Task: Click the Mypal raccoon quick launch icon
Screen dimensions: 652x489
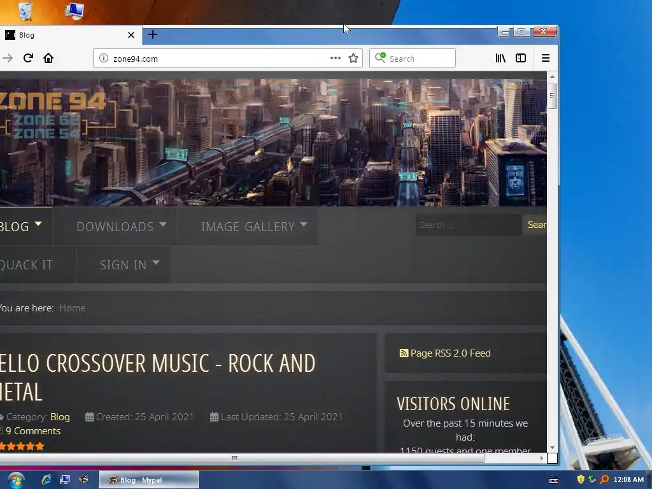Action: pyautogui.click(x=83, y=479)
